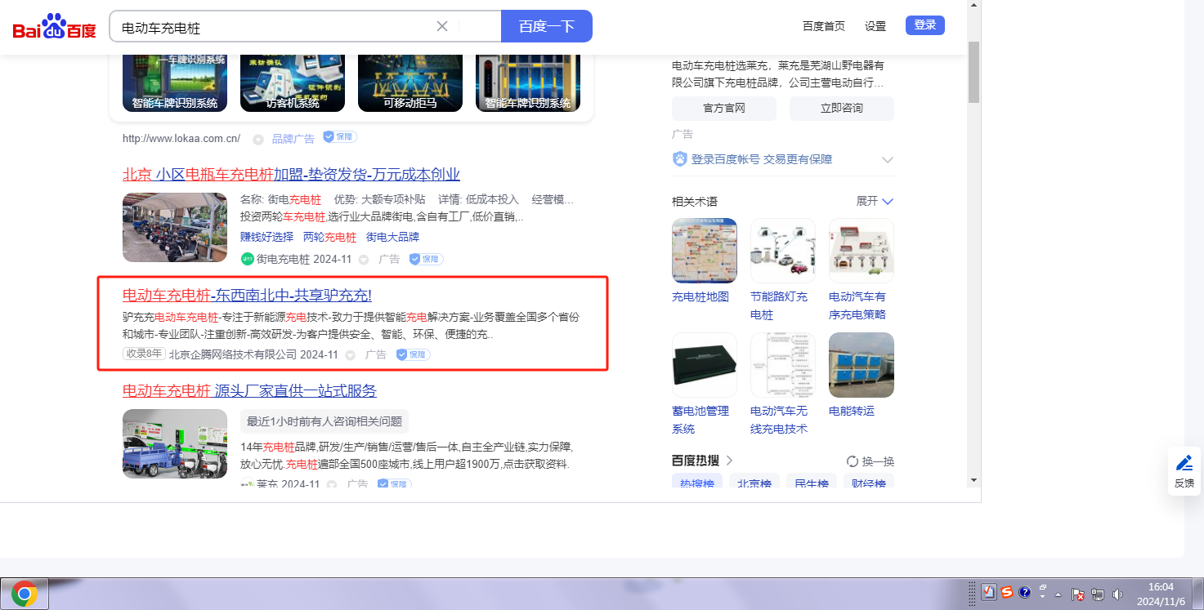The width and height of the screenshot is (1204, 610).
Task: Click the 官方官网 button
Action: click(x=724, y=109)
